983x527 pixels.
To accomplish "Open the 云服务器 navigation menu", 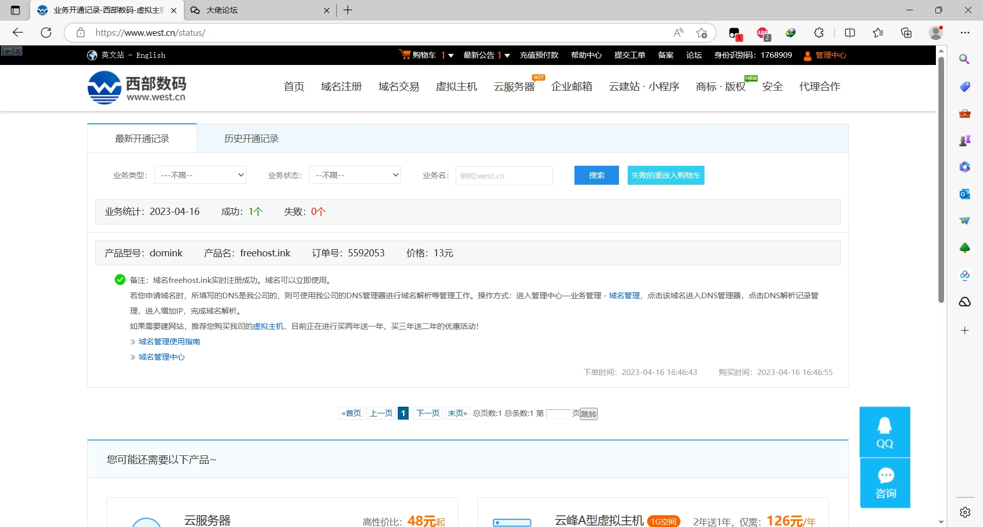I will pos(514,86).
